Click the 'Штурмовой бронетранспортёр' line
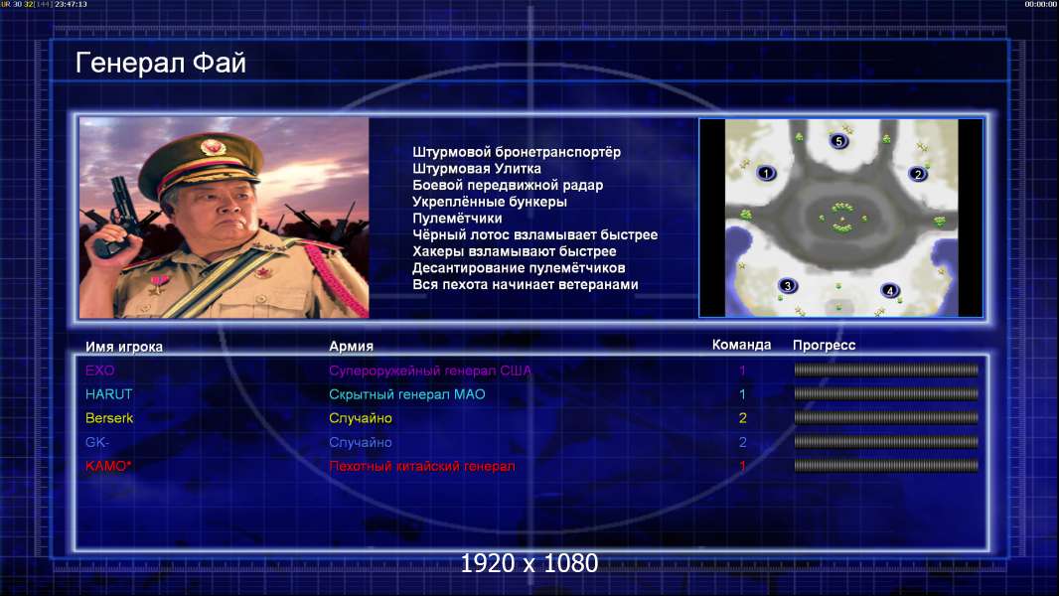The width and height of the screenshot is (1059, 596). (517, 152)
